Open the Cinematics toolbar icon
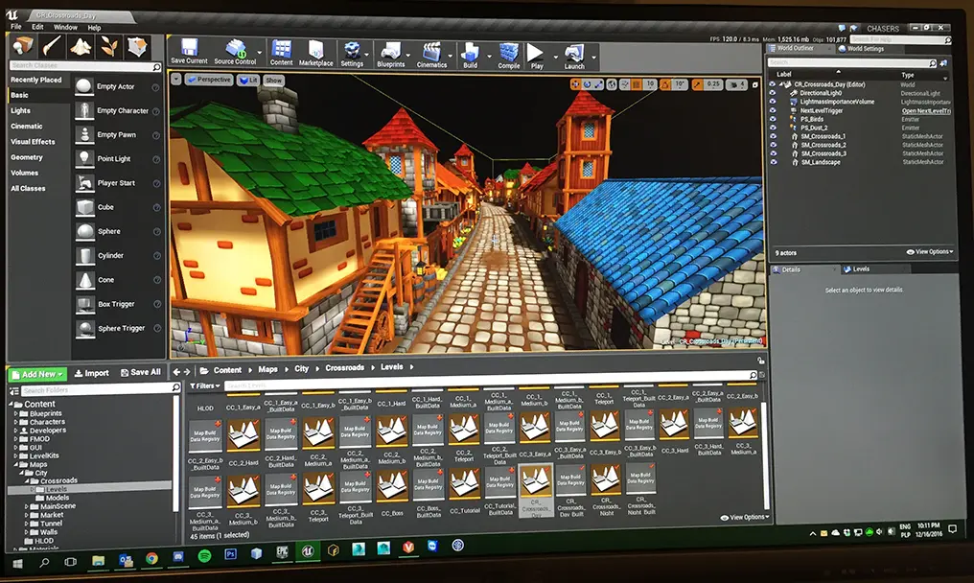Viewport: 974px width, 583px height. point(431,55)
